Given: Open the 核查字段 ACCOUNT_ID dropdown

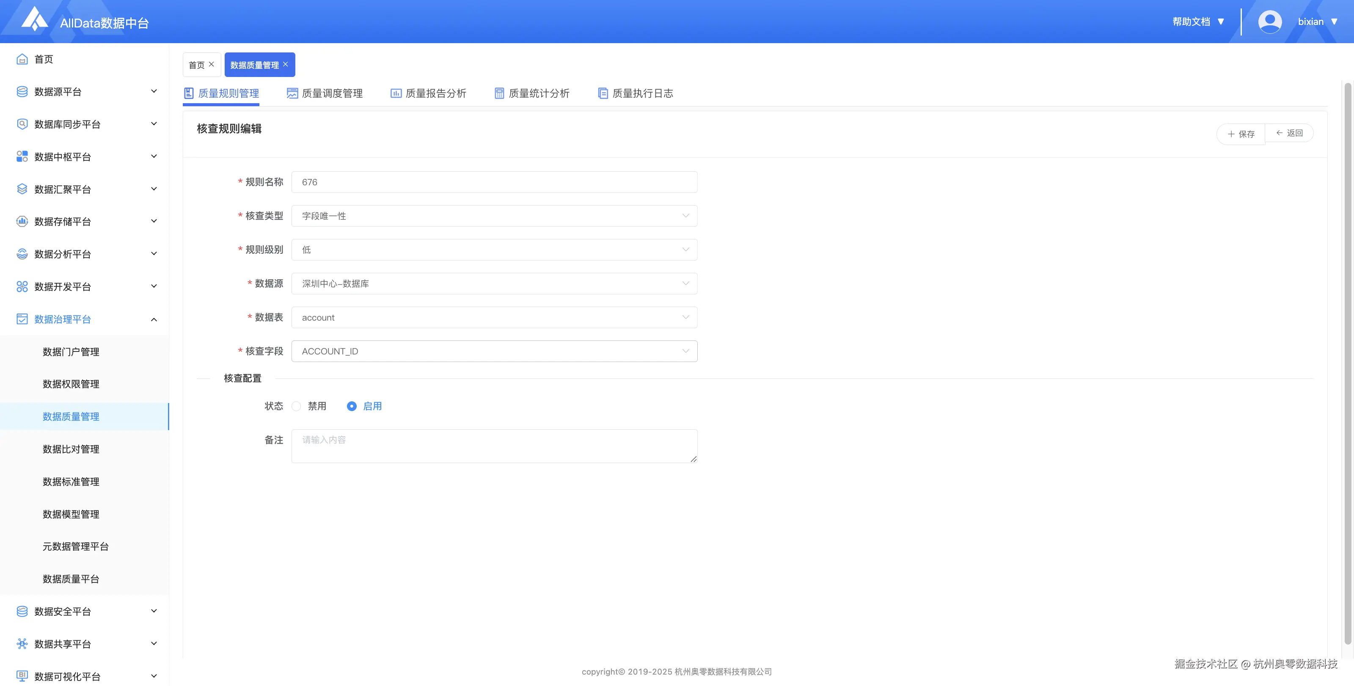Looking at the screenshot, I should pos(494,351).
